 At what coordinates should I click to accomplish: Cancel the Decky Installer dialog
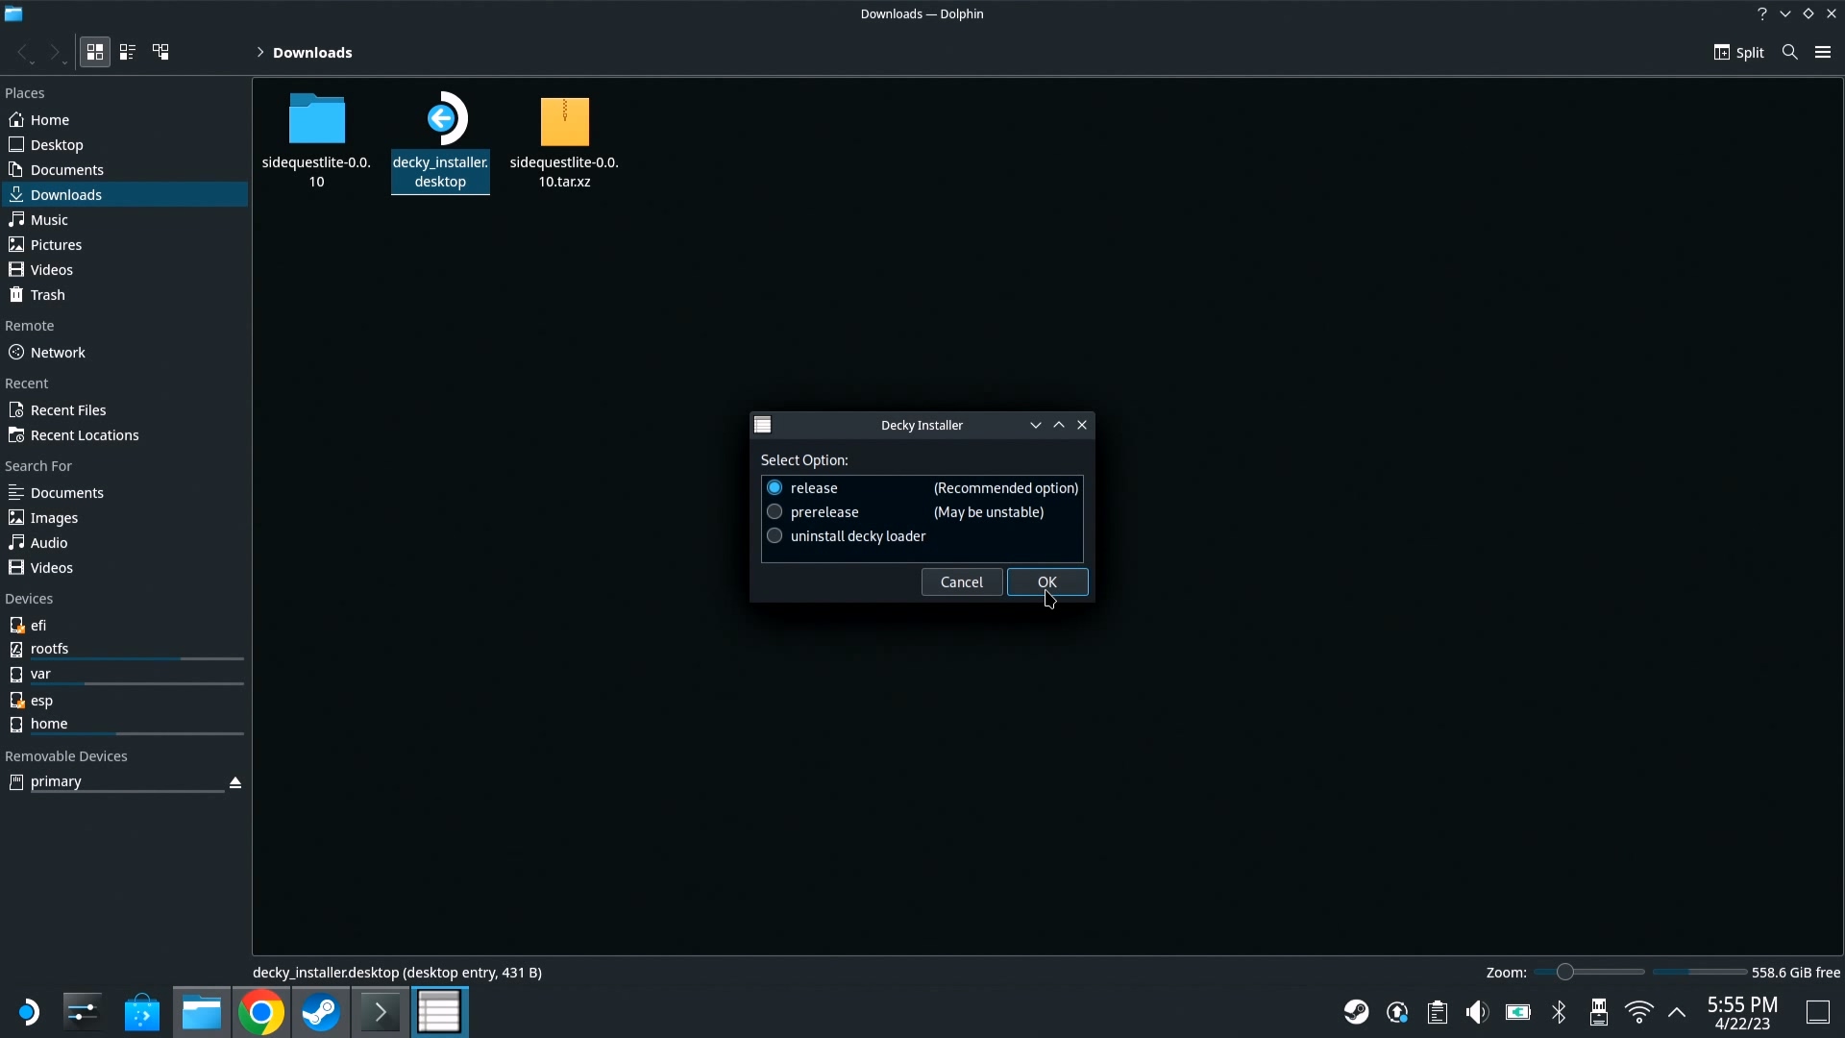tap(961, 582)
